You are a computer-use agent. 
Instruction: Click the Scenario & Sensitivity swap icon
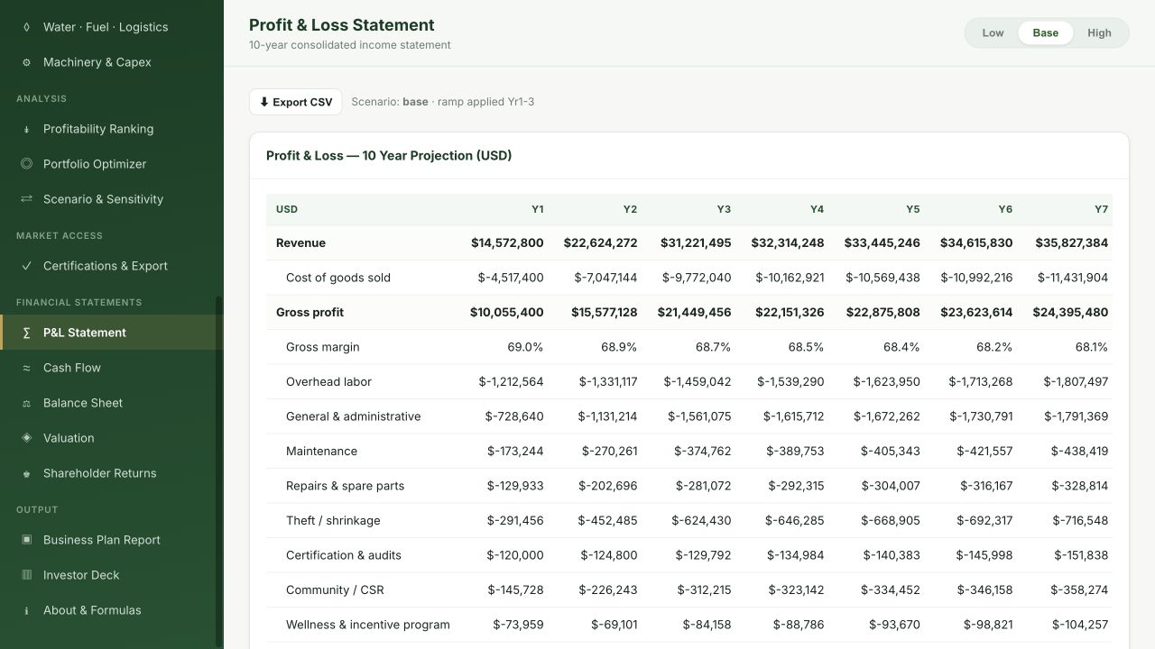[26, 199]
